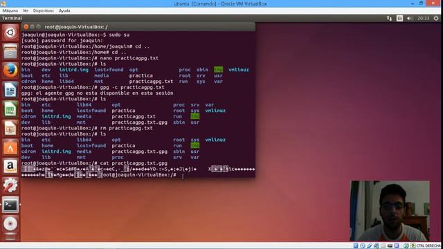Image resolution: width=443 pixels, height=249 pixels.
Task: Select the Terminal launcher in dock
Action: click(x=10, y=205)
